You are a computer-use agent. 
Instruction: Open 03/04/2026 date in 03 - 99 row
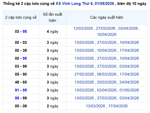[129, 66]
